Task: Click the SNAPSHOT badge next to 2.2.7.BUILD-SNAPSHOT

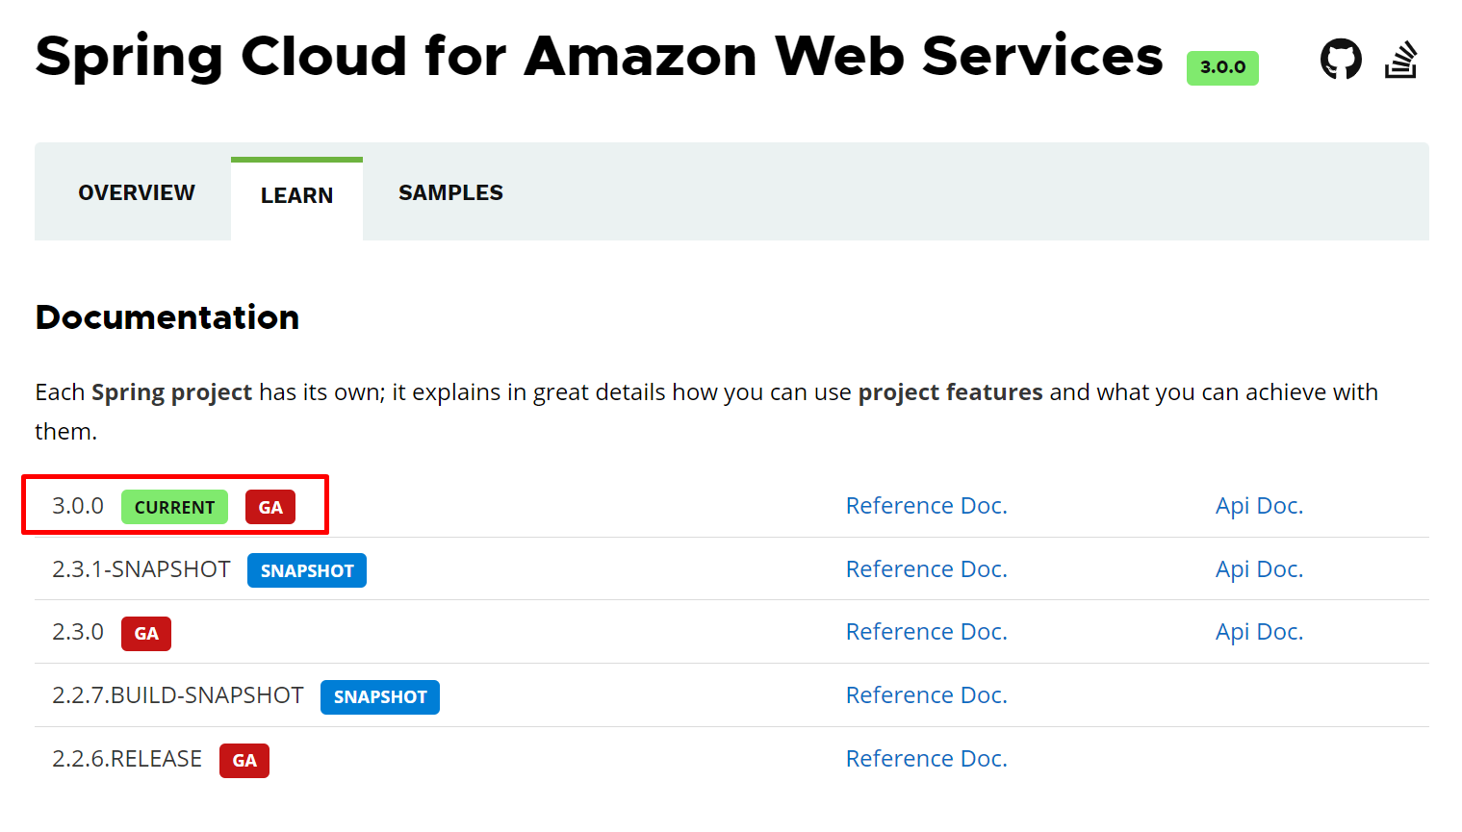Action: pos(380,697)
